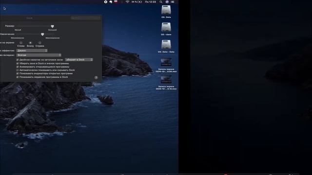This screenshot has width=312, height=175.
Task: Open screen recording file ending 9.18.mov
Action: coord(166,79)
